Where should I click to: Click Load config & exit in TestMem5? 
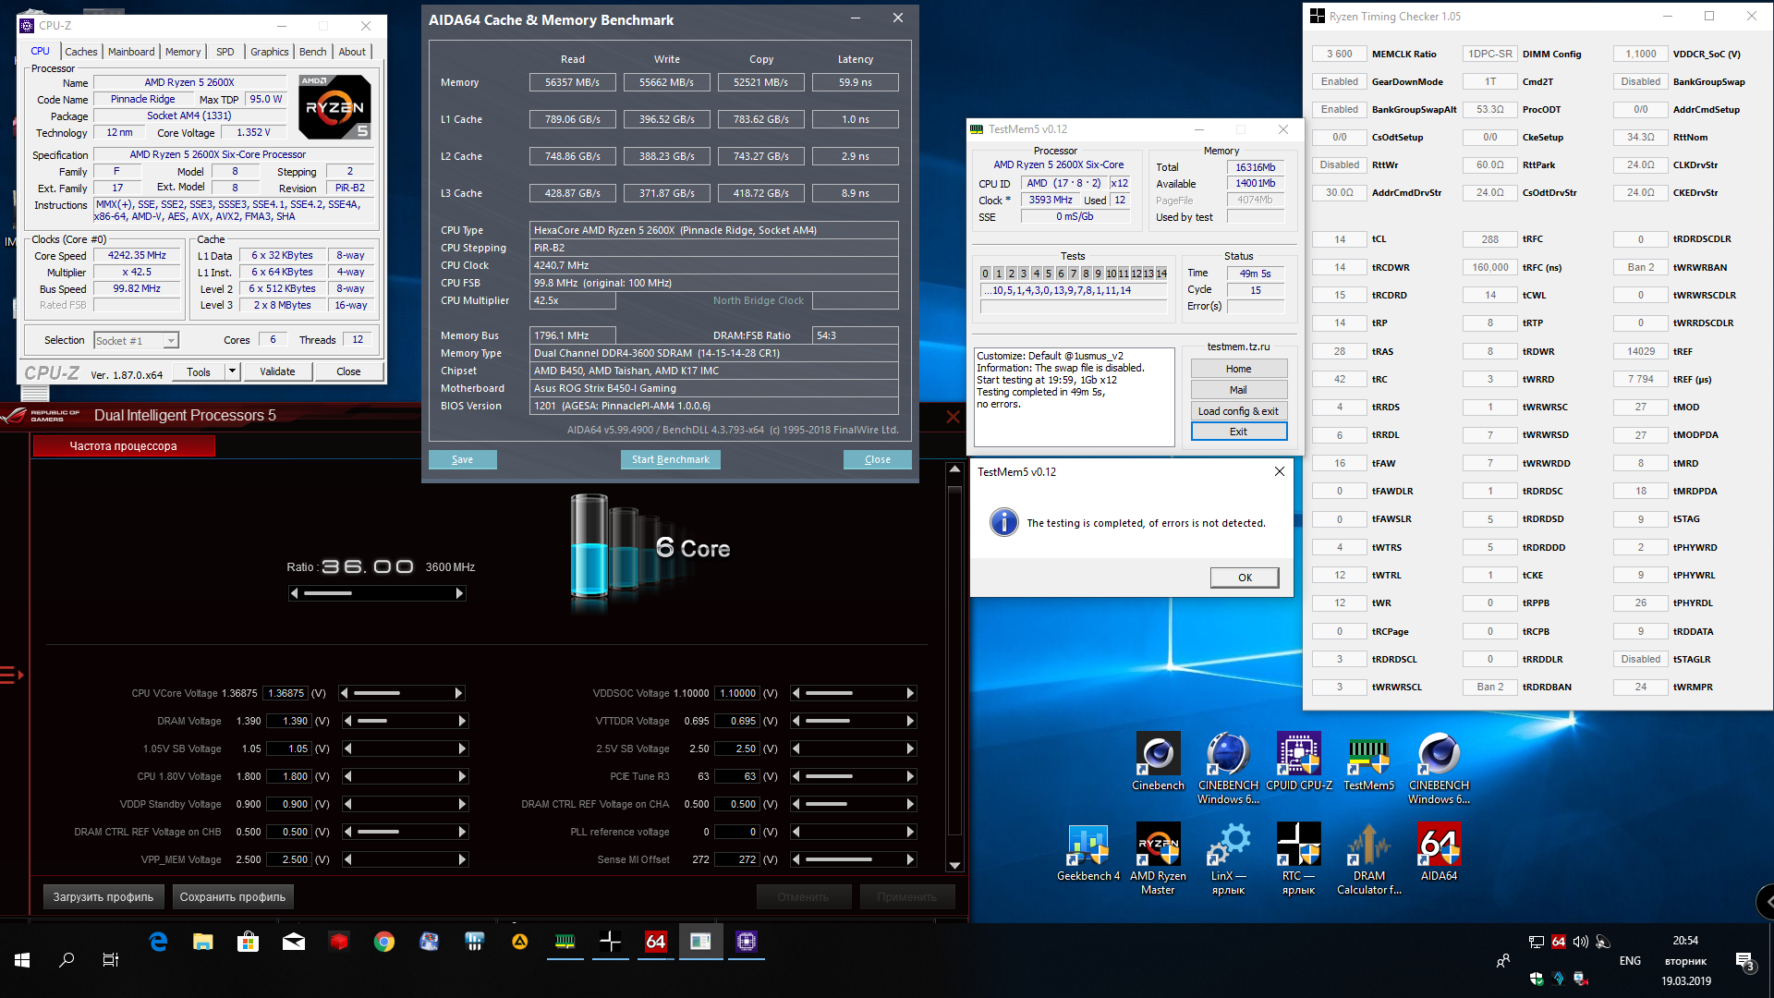click(x=1237, y=411)
